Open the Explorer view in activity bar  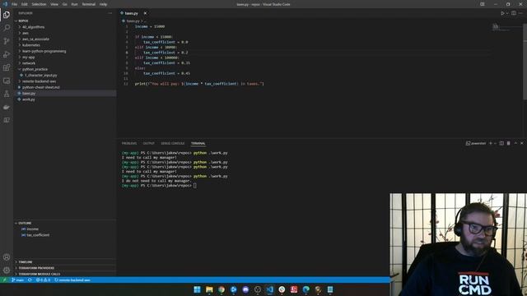coord(7,15)
